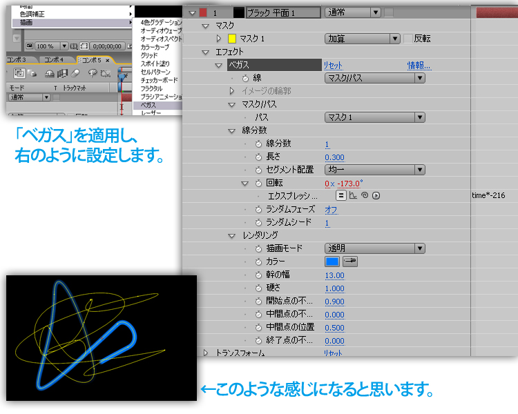Select ベガス in the effects submenu
This screenshot has width=518, height=414.
point(151,104)
